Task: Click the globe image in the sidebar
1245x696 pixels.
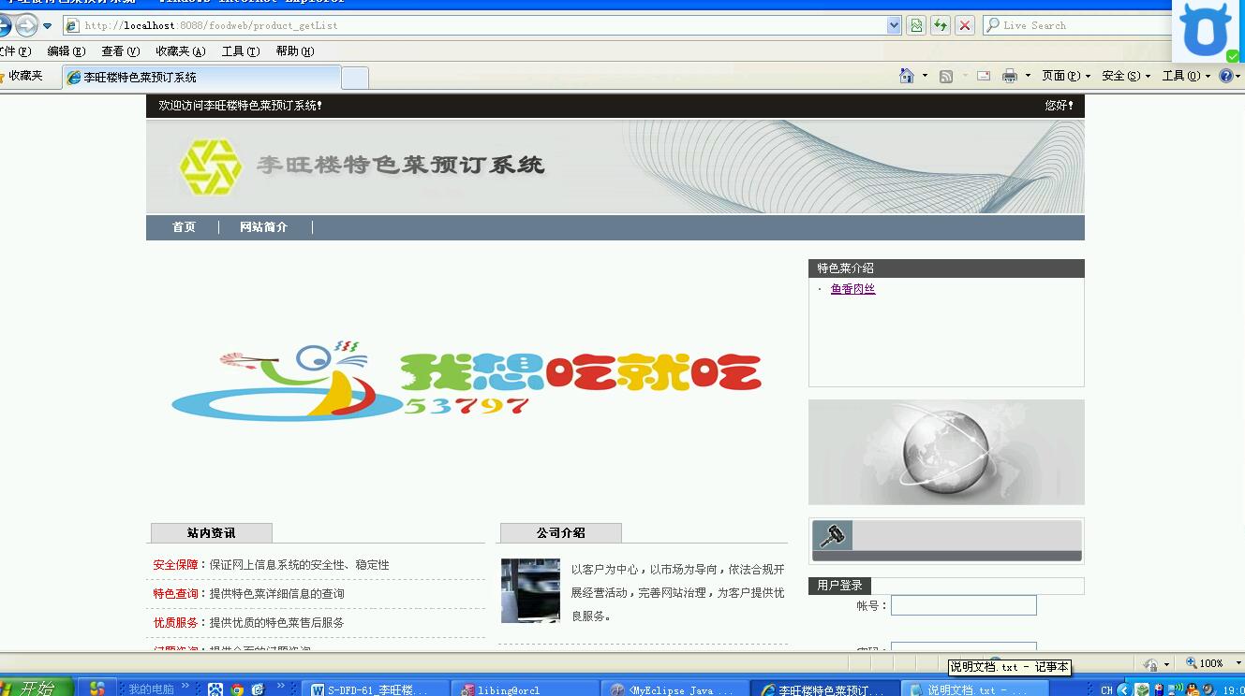Action: point(946,452)
